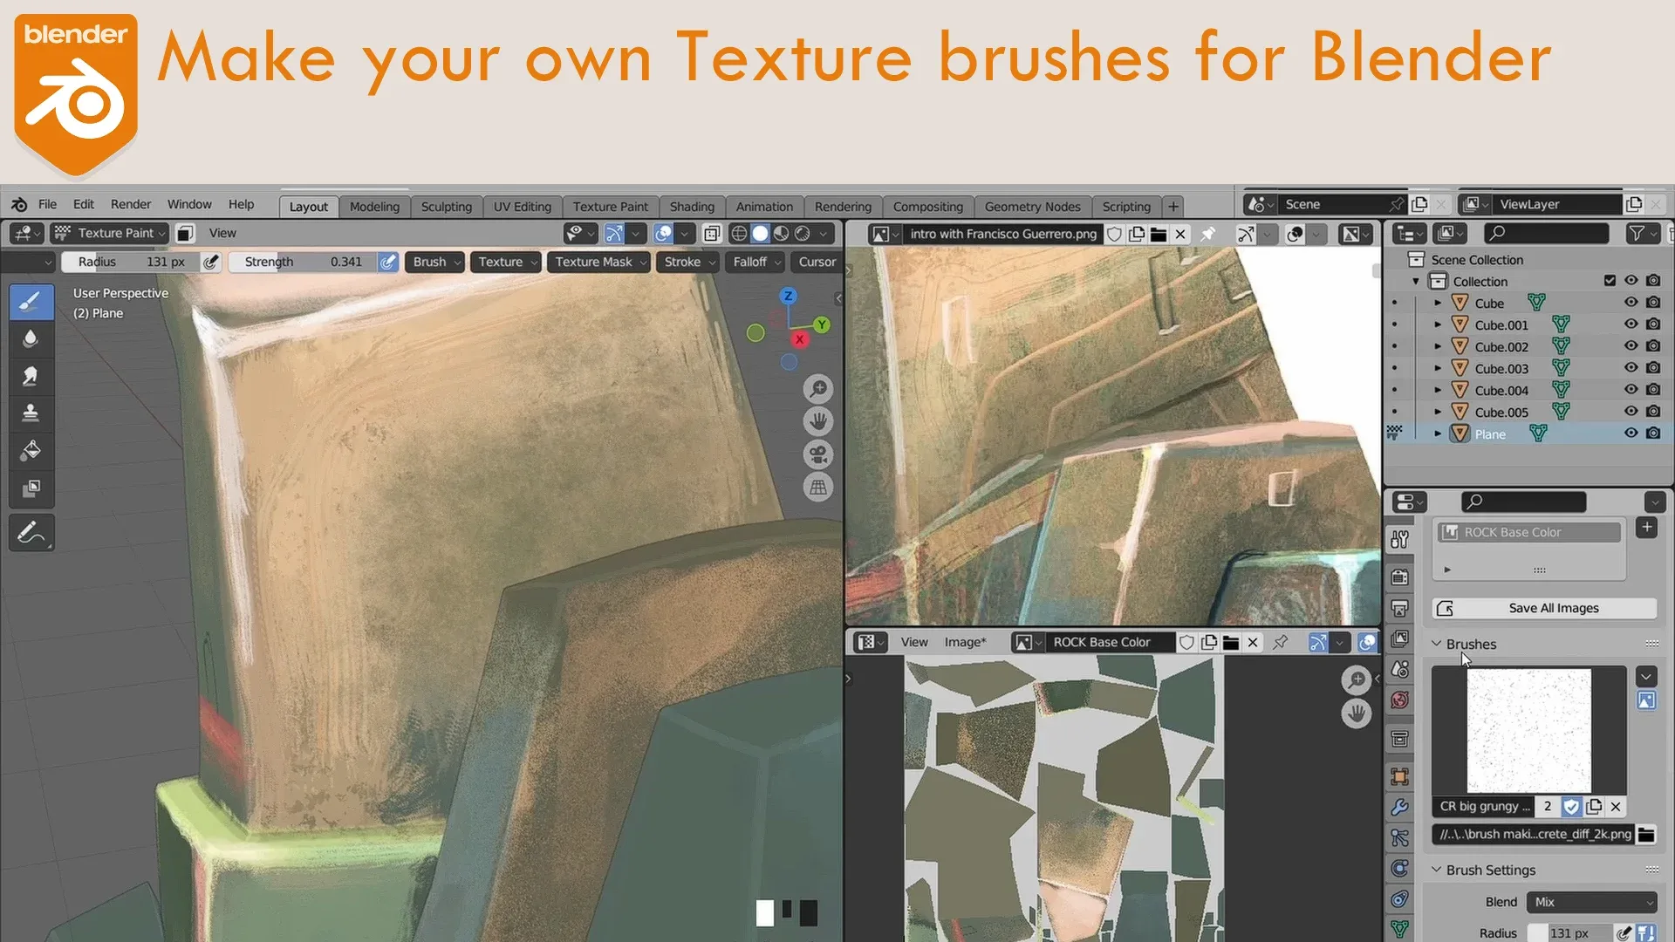
Task: Open the Blend mode Mix dropdown
Action: 1592,901
